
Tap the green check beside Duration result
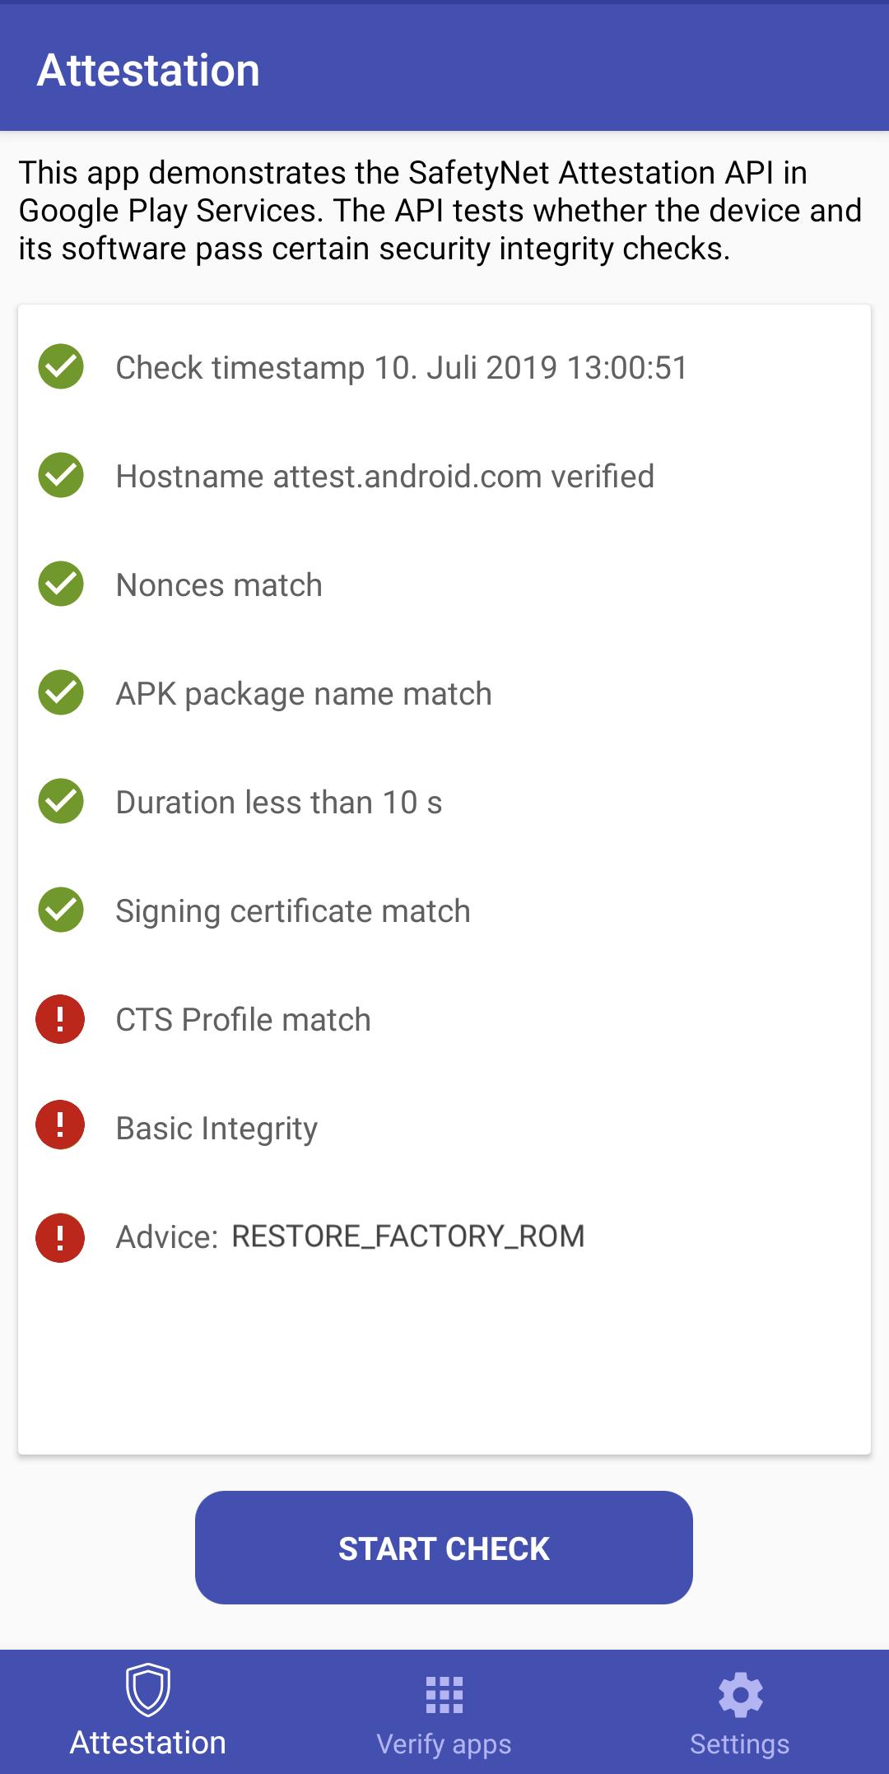click(x=61, y=802)
